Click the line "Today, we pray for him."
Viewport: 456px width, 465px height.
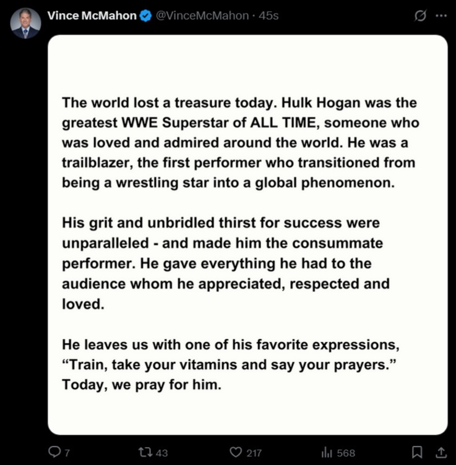pyautogui.click(x=142, y=385)
